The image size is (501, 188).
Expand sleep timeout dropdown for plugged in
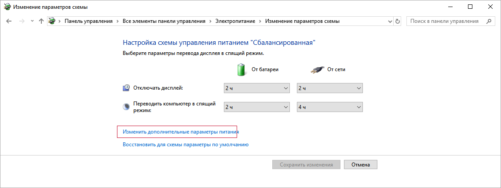pyautogui.click(x=330, y=107)
